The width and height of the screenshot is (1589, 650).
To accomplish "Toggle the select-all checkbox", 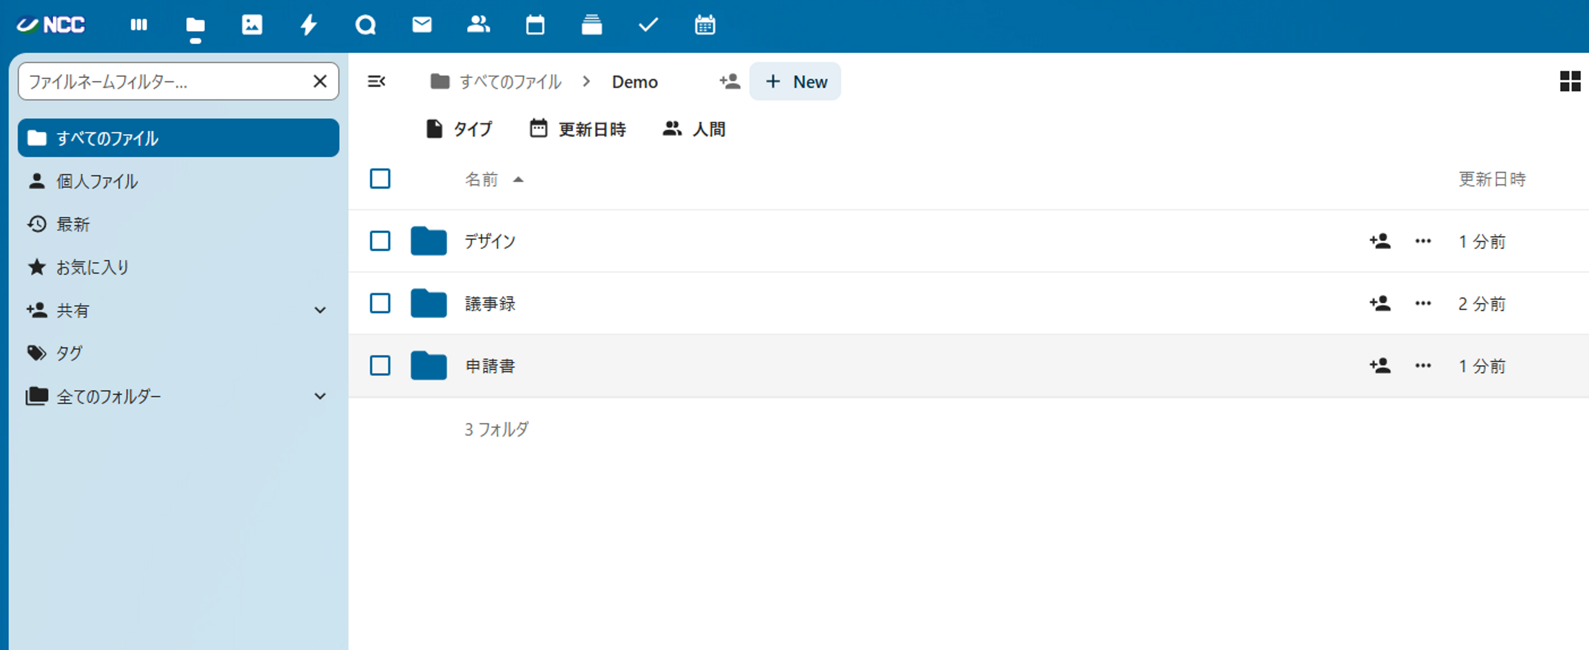I will (380, 179).
